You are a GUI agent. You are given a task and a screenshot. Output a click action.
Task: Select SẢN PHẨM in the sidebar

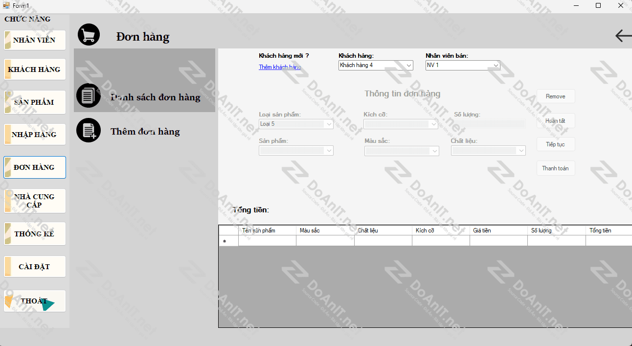pos(35,102)
